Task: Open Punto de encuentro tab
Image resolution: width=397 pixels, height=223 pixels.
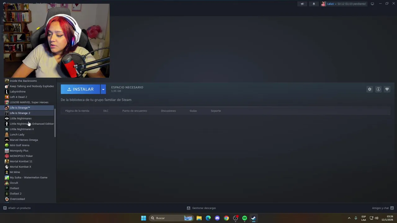Action: (x=135, y=111)
